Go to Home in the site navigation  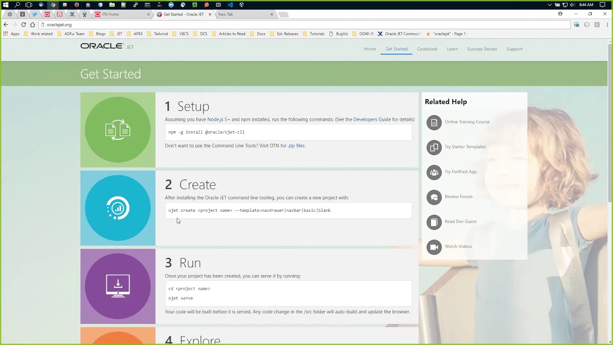click(370, 49)
